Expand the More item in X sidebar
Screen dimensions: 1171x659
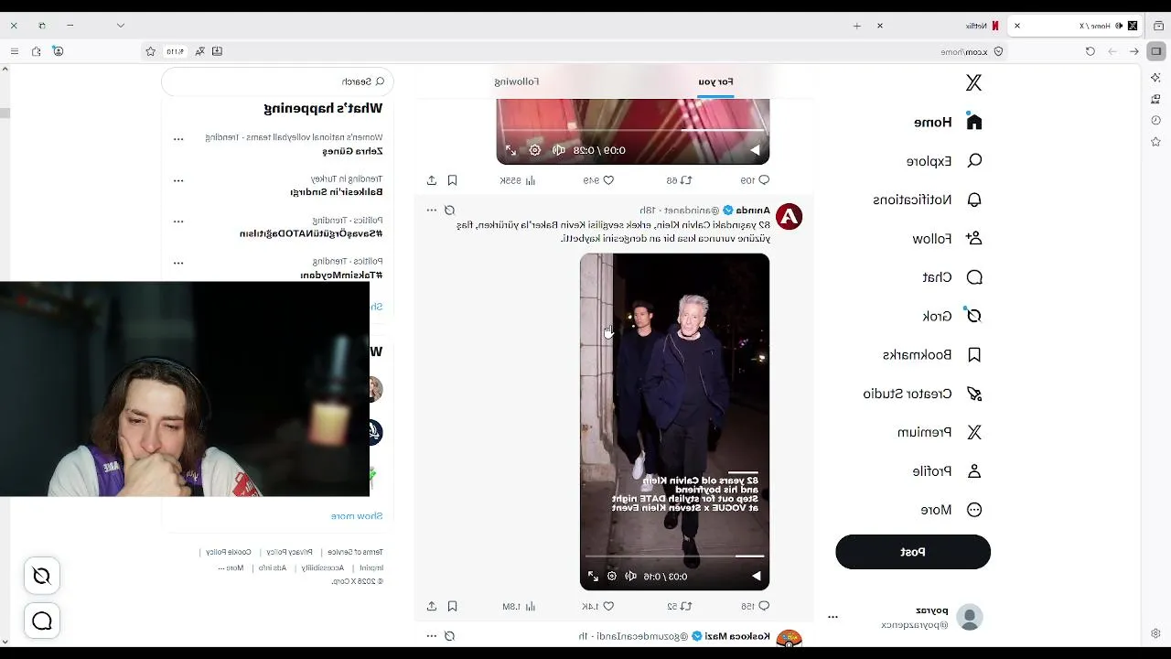(951, 510)
